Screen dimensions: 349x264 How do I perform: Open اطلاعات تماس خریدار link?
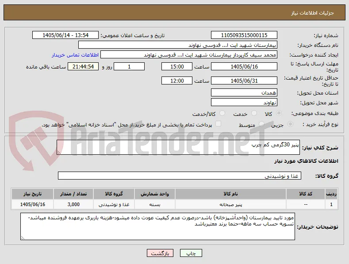[x=75, y=55]
